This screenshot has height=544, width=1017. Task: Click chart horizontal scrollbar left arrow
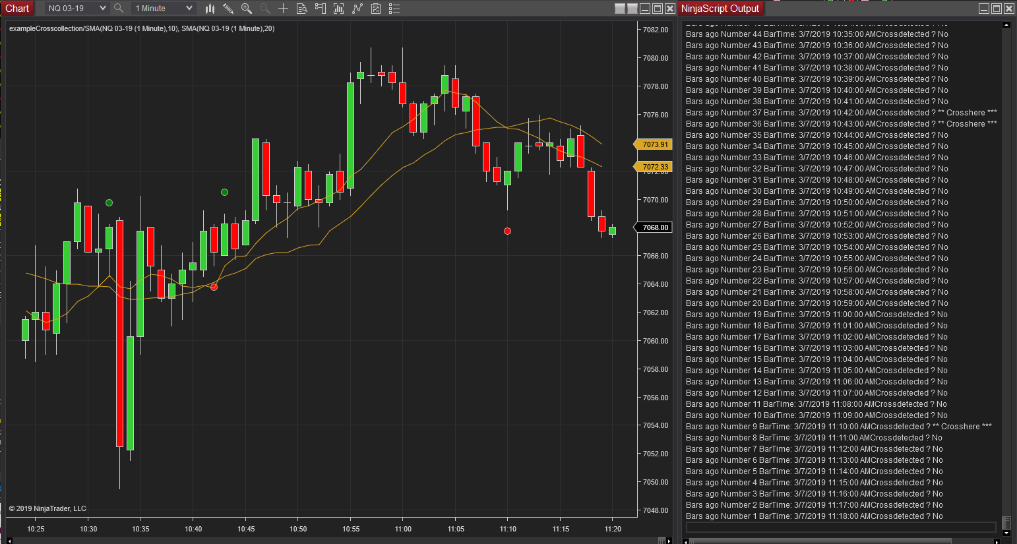coord(9,541)
